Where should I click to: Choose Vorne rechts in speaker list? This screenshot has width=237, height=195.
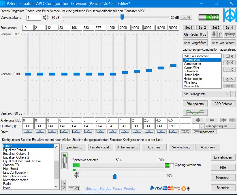202,64
